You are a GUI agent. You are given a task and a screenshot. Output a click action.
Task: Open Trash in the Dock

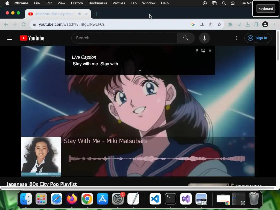(254, 199)
